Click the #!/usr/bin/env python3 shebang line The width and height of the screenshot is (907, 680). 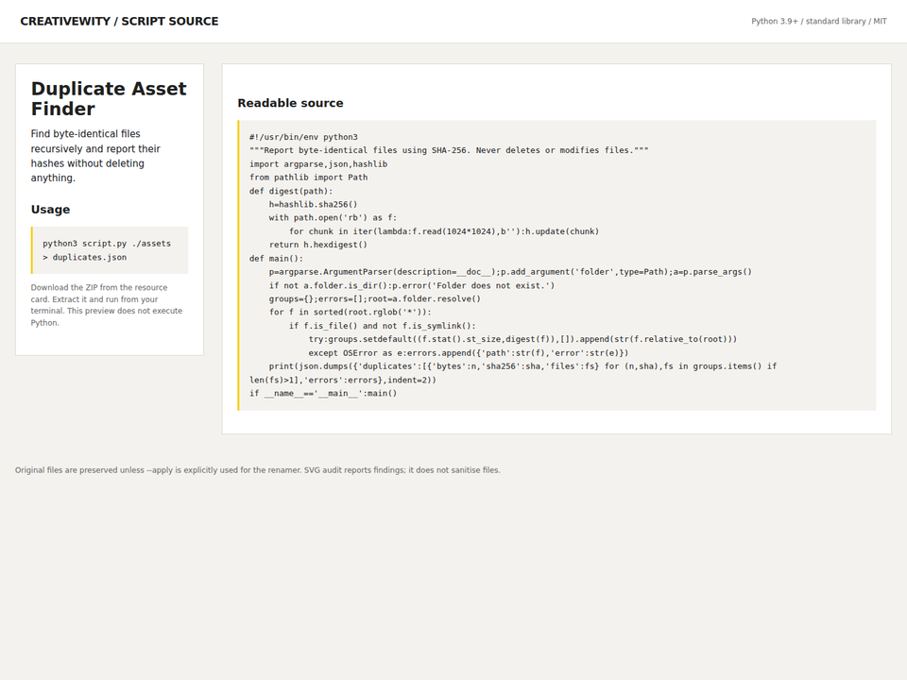click(303, 137)
